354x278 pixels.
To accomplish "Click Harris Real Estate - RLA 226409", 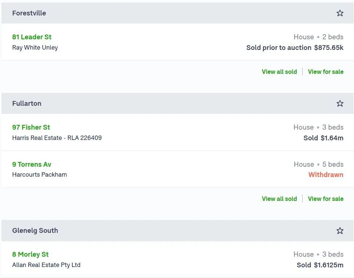I will 57,138.
